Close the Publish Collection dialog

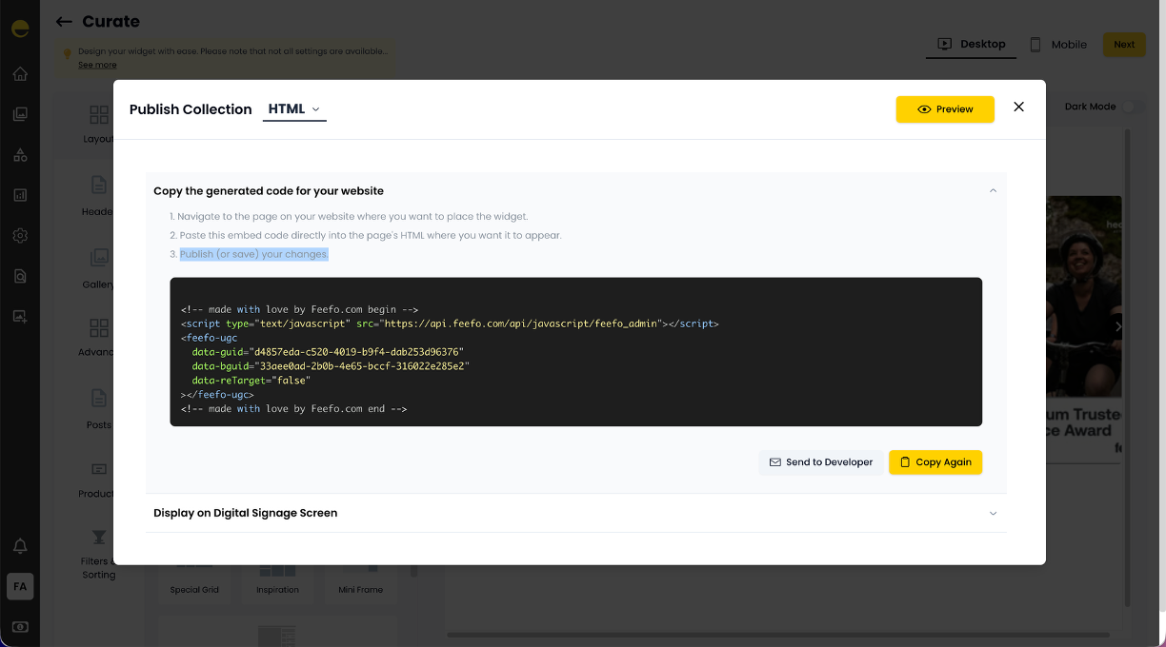click(x=1018, y=108)
